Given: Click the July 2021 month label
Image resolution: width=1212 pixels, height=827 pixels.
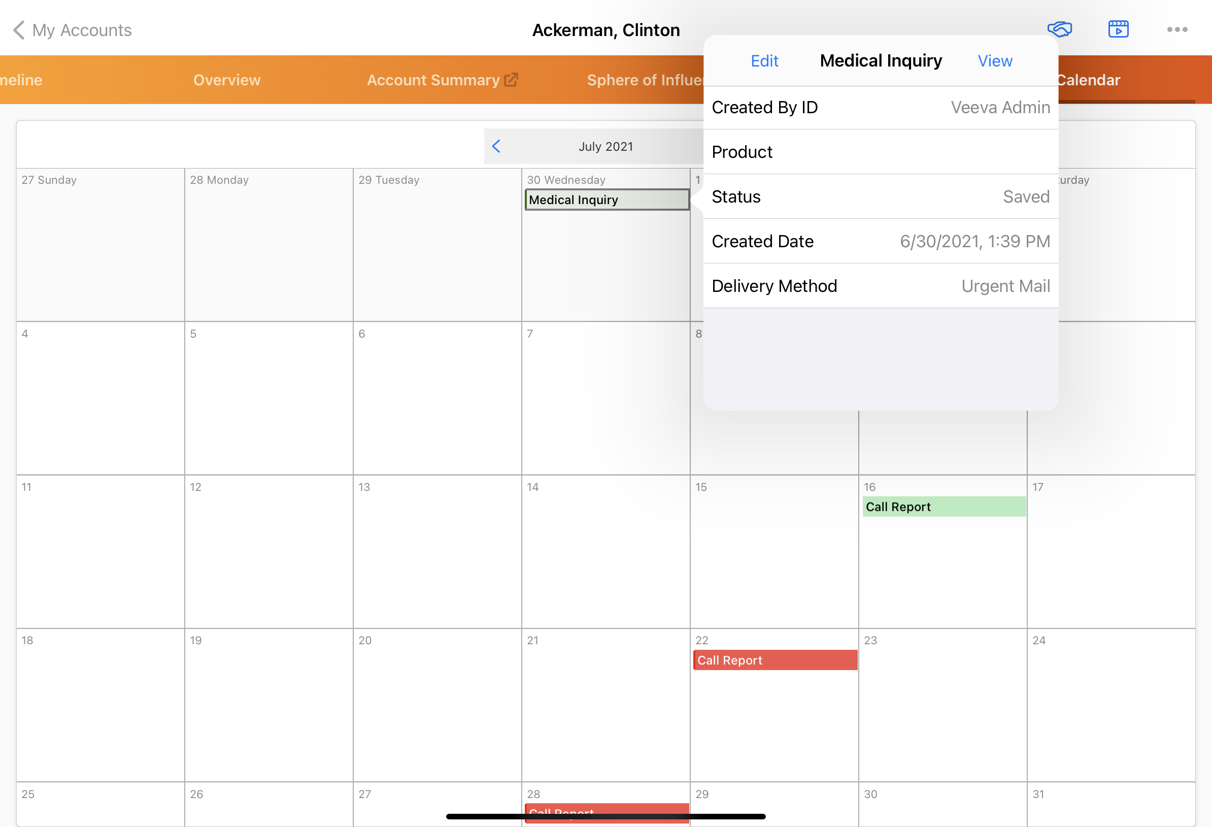Looking at the screenshot, I should click(605, 147).
